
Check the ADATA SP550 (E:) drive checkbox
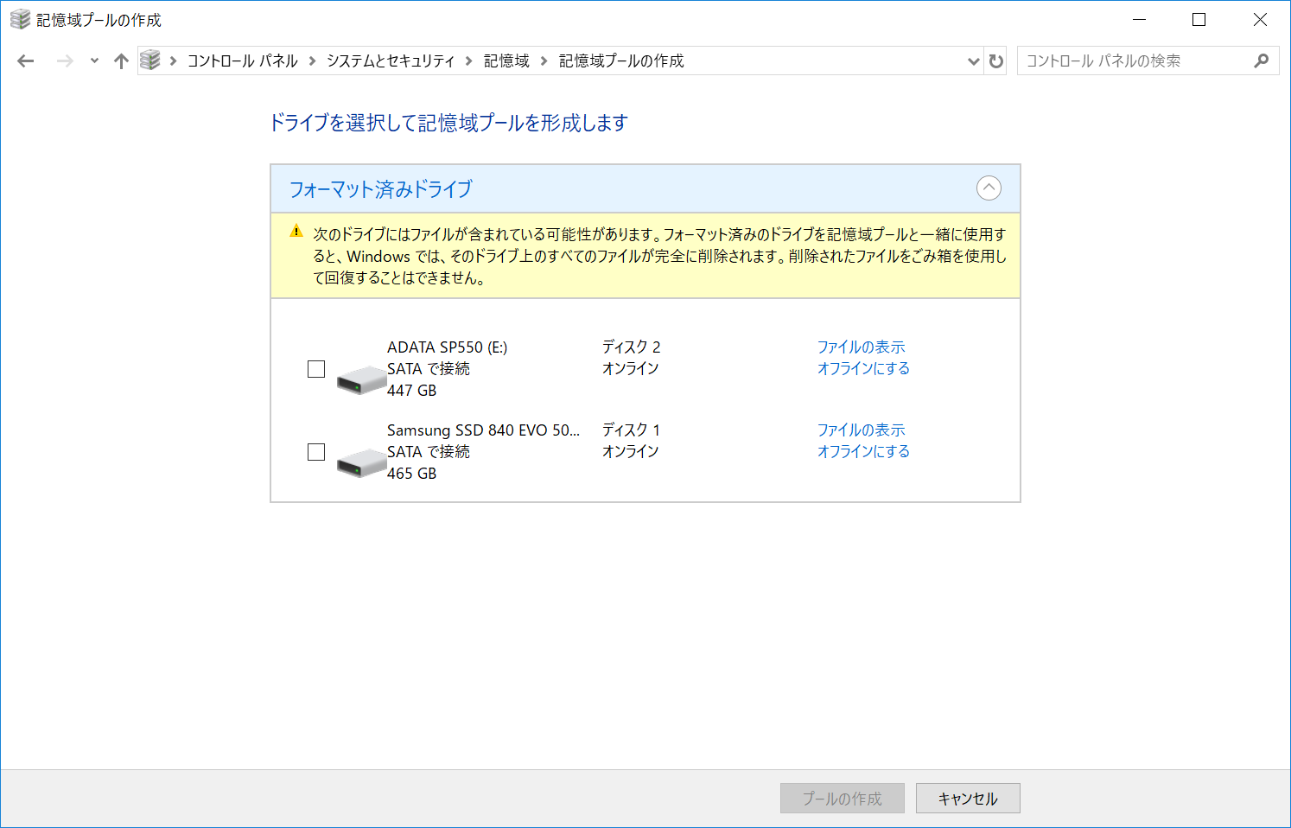(x=315, y=369)
